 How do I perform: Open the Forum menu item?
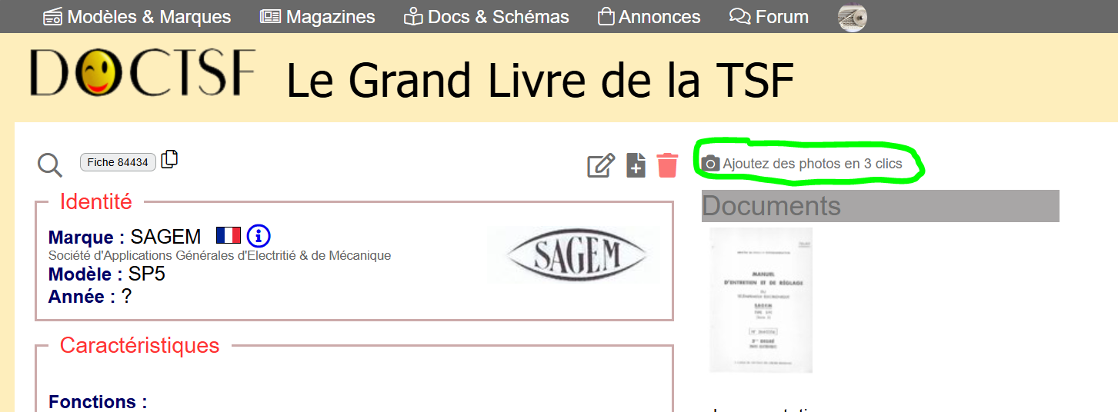(769, 17)
